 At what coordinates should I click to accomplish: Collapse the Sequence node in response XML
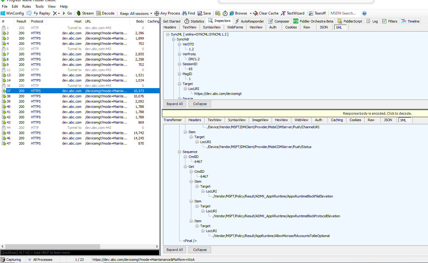click(x=179, y=152)
